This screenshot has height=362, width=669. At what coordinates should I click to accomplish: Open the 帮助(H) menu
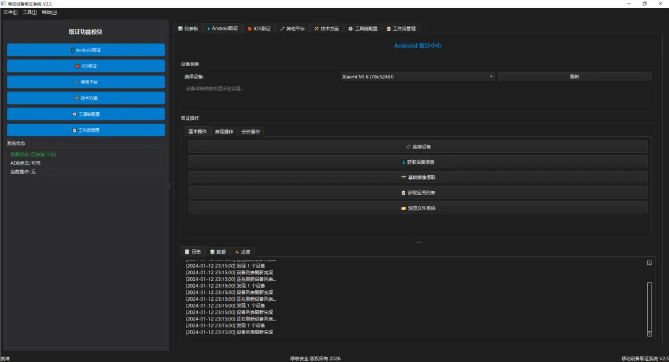click(50, 12)
